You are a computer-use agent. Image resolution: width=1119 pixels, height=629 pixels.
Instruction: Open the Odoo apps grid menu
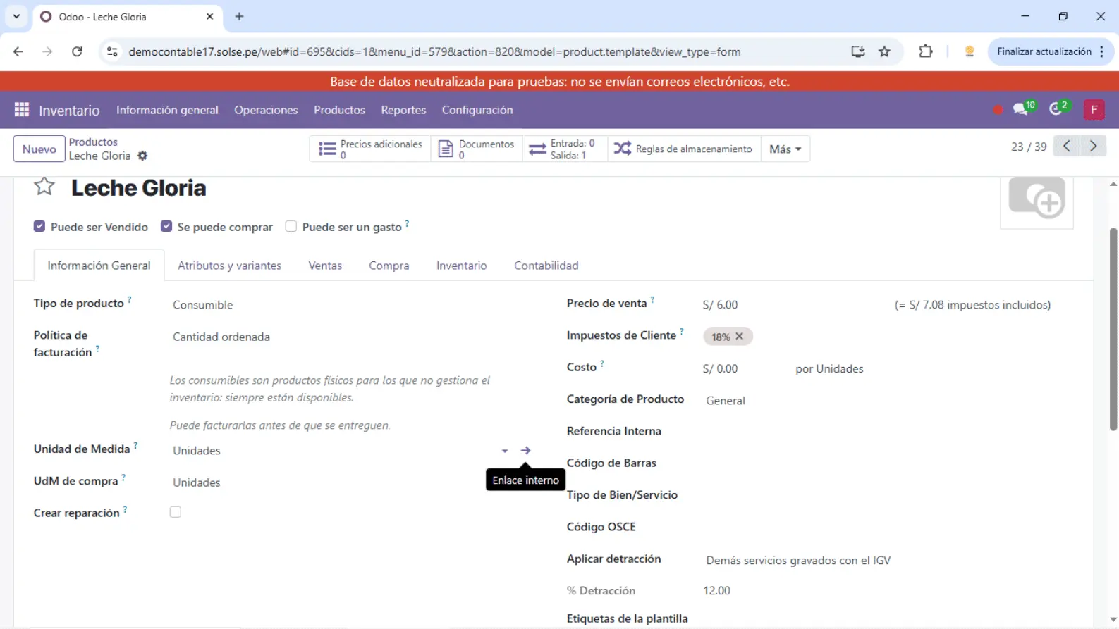pyautogui.click(x=22, y=110)
